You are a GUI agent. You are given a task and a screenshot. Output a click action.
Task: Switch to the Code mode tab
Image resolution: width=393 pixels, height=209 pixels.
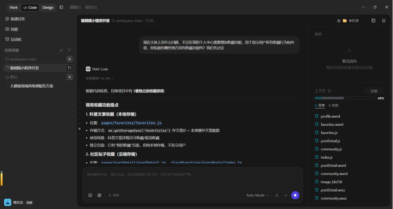(x=30, y=8)
